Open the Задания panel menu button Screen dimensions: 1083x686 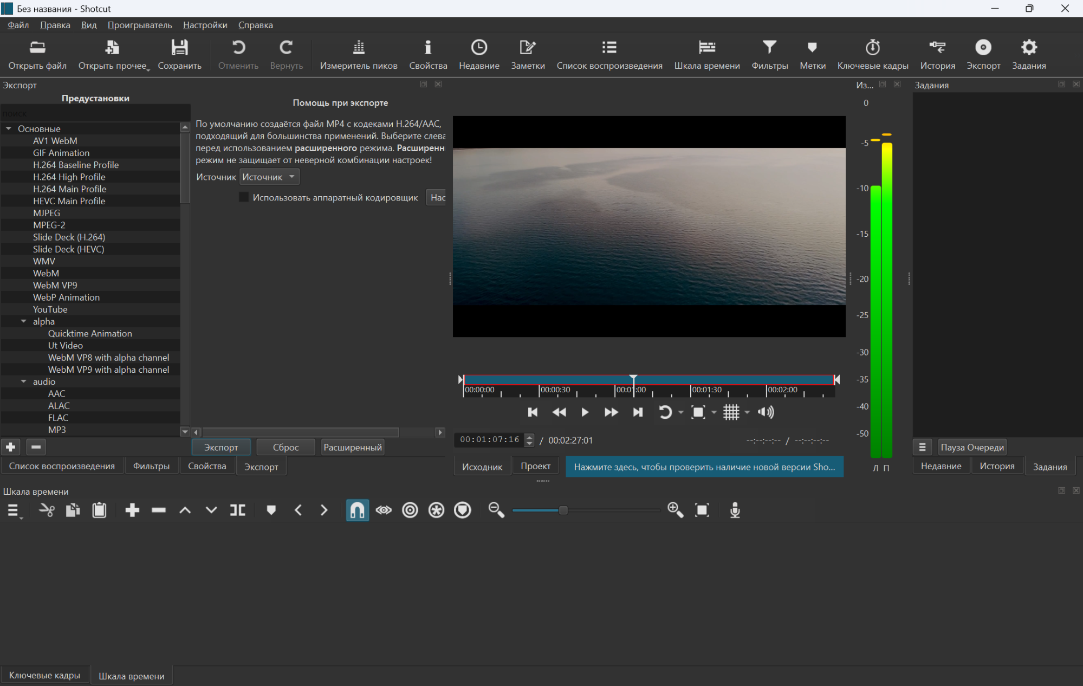pos(922,447)
